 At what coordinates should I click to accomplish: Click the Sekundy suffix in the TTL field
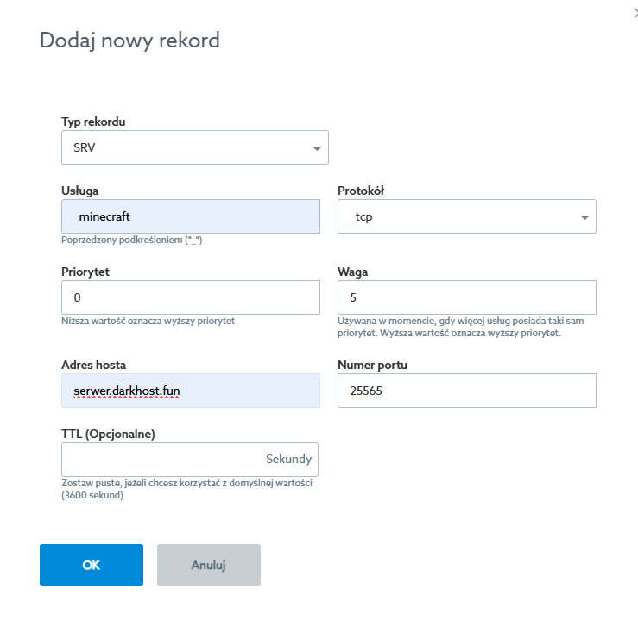click(288, 460)
